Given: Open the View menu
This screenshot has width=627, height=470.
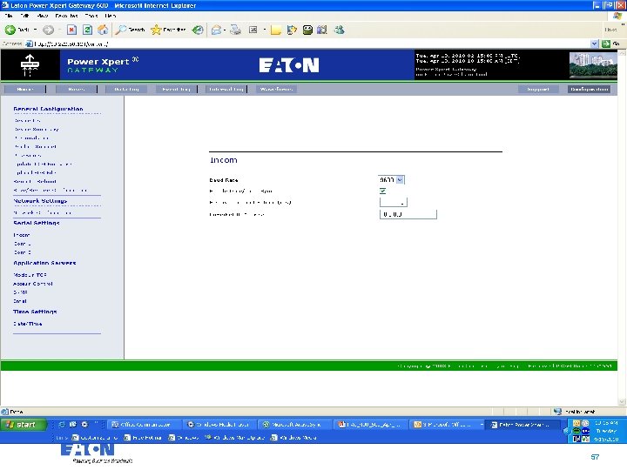Looking at the screenshot, I should [x=42, y=16].
